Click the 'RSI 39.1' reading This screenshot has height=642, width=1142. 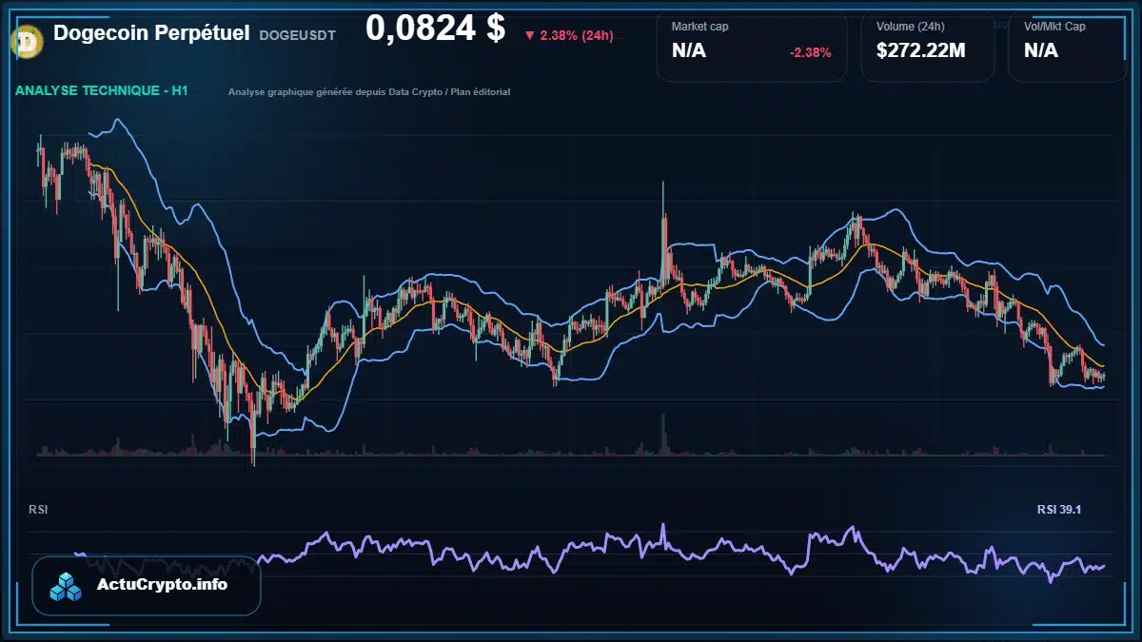(x=1059, y=510)
